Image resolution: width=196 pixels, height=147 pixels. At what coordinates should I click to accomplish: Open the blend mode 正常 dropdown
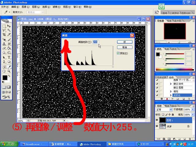(x=171, y=110)
